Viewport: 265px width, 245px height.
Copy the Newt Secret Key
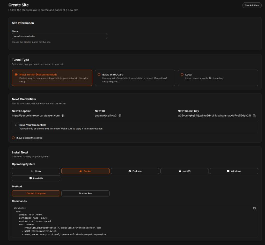pyautogui.click(x=254, y=116)
